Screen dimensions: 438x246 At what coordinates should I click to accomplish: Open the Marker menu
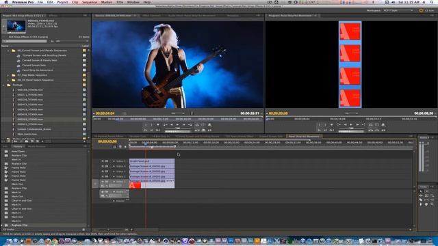tap(107, 2)
